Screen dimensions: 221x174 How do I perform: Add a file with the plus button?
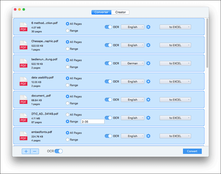(x=26, y=151)
